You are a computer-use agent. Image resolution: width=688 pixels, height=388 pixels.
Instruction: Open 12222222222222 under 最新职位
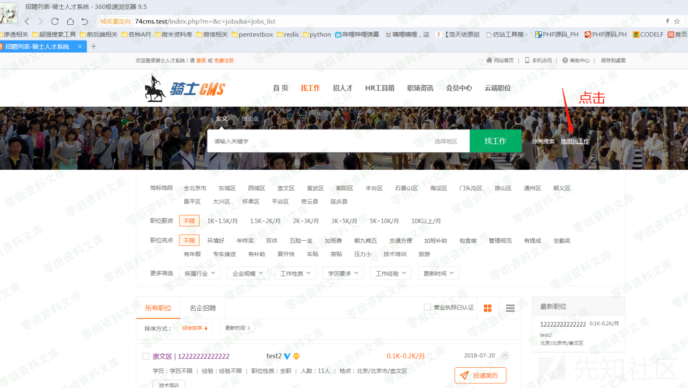(x=563, y=324)
